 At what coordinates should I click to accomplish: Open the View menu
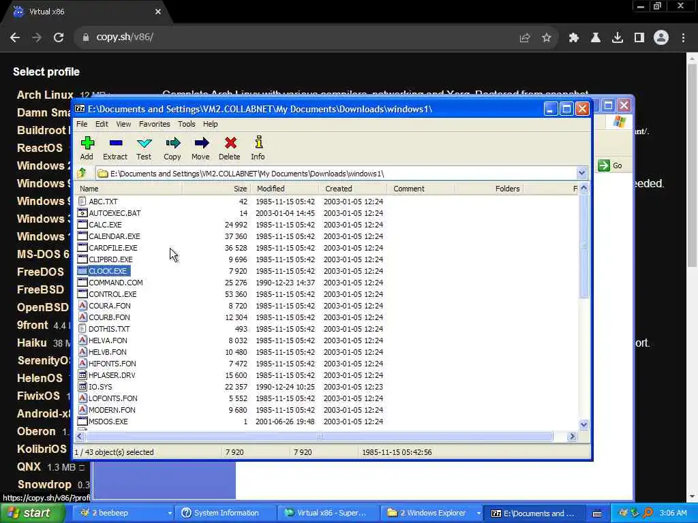pos(123,124)
